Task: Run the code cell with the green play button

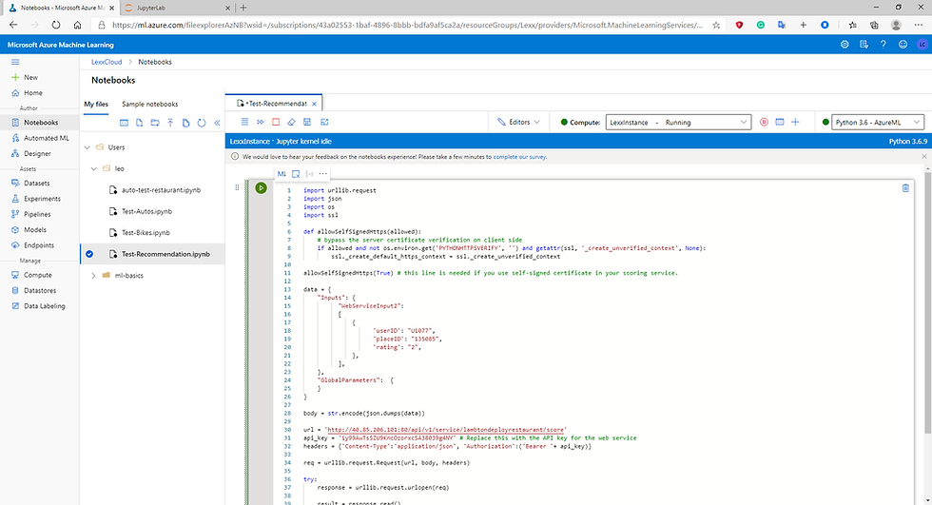Action: pos(261,188)
